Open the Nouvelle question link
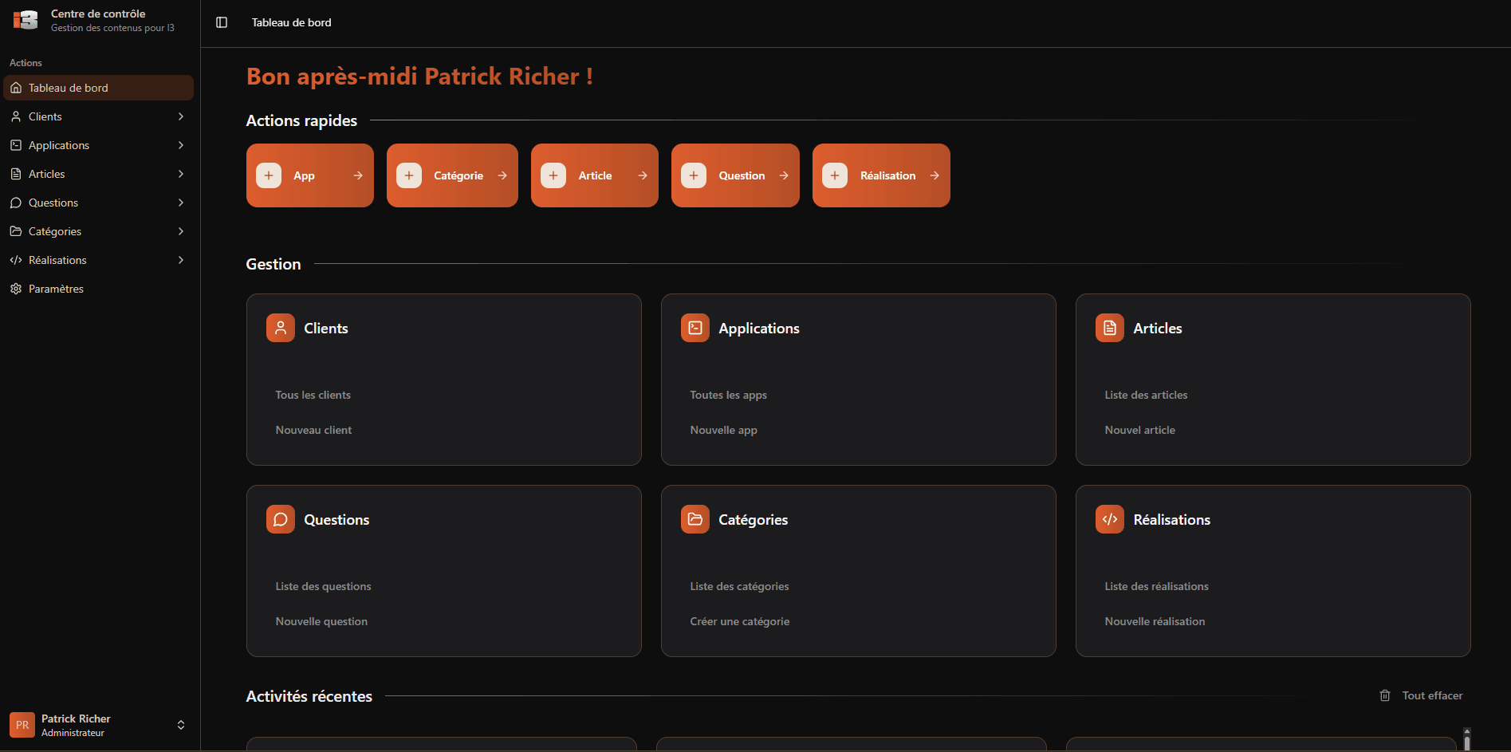This screenshot has height=752, width=1511. pyautogui.click(x=321, y=621)
